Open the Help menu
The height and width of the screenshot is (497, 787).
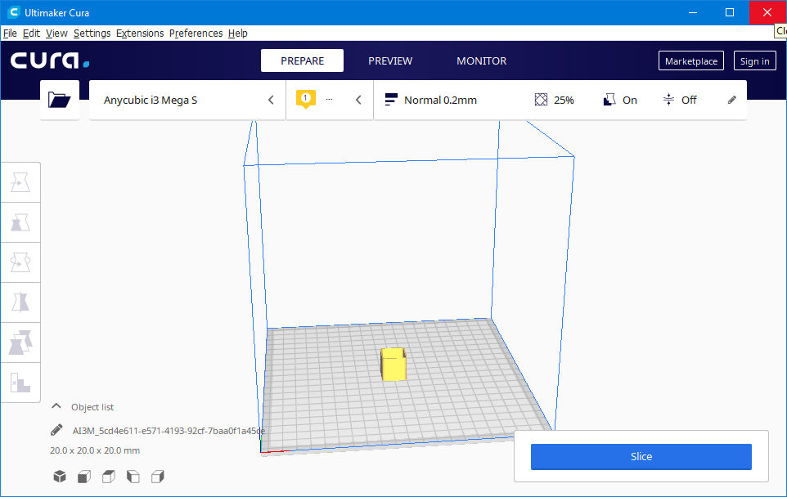[x=238, y=33]
